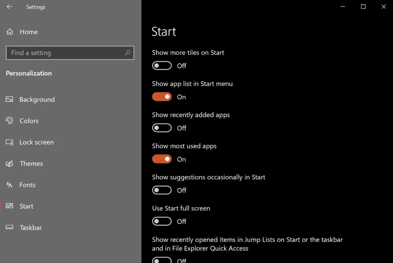Click the Taskbar icon in sidebar
Image resolution: width=393 pixels, height=263 pixels.
coord(10,227)
